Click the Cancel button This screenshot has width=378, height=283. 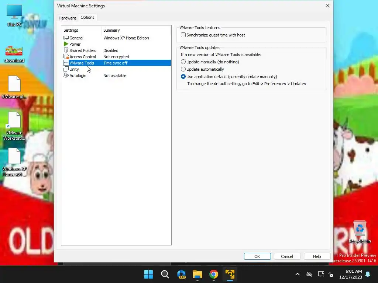tap(287, 256)
